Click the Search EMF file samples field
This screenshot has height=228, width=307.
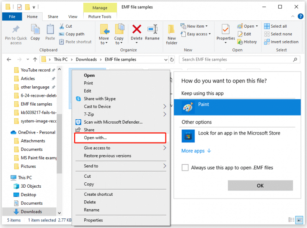click(x=239, y=59)
